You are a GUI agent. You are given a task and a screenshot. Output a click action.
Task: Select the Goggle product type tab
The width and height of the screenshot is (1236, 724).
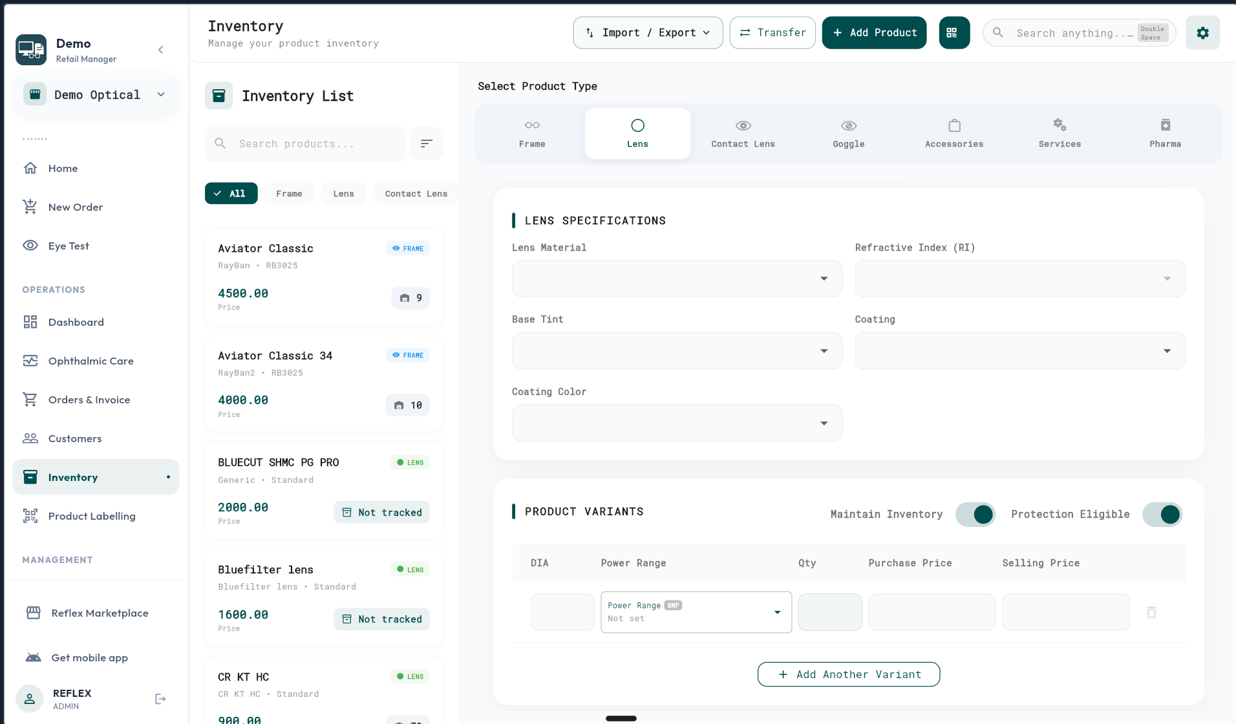click(x=848, y=133)
